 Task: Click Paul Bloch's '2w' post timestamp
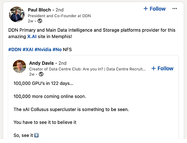tap(30, 21)
